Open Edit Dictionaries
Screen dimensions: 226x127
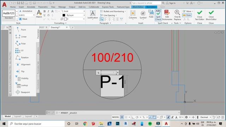coord(167,15)
